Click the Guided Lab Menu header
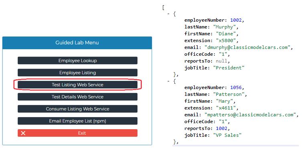303x148 pixels. [77, 43]
